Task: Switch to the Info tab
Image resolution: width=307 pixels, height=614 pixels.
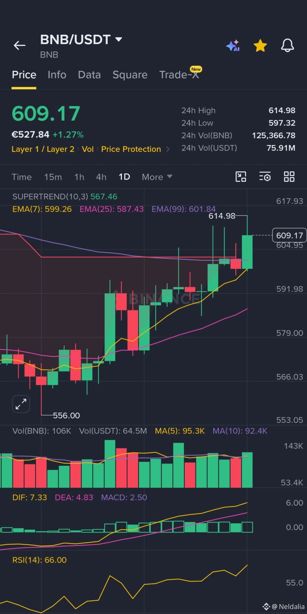Action: [x=57, y=75]
